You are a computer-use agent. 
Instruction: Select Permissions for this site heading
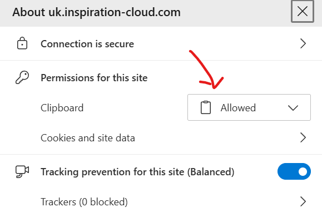coord(94,78)
